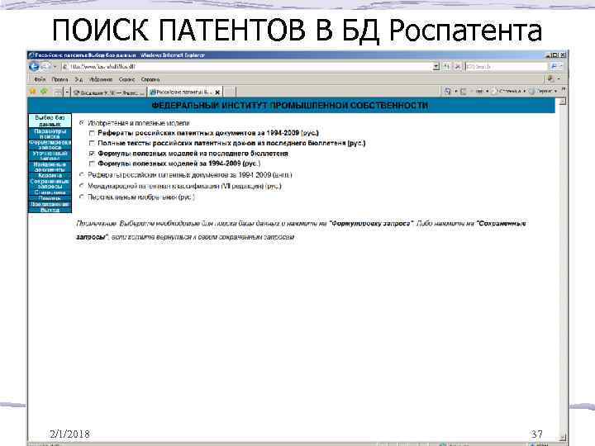The image size is (595, 446).
Task: Open Выбор баз данных in the sidebar
Action: tap(50, 121)
